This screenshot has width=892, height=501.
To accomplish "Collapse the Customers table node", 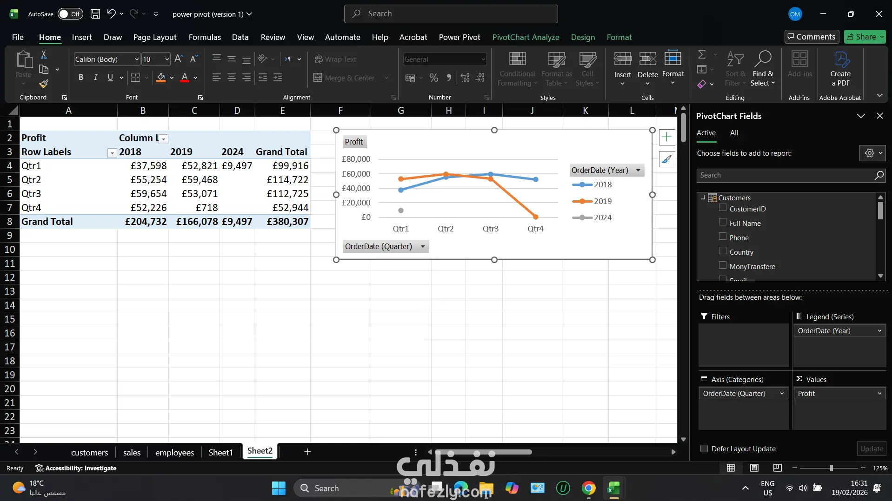I will coord(703,198).
